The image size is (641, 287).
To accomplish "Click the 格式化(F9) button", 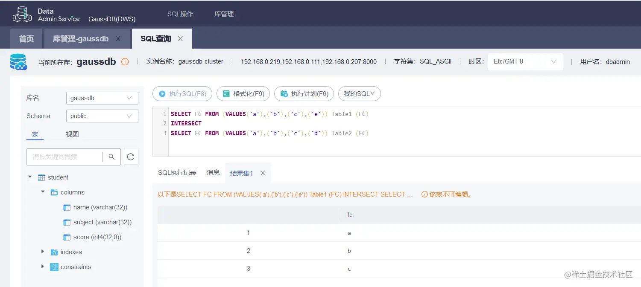I will click(243, 94).
